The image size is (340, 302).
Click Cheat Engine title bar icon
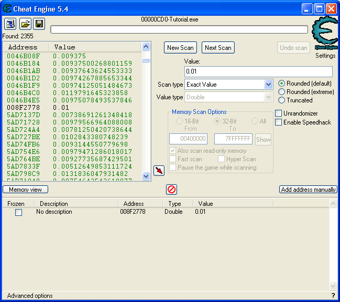[7, 9]
